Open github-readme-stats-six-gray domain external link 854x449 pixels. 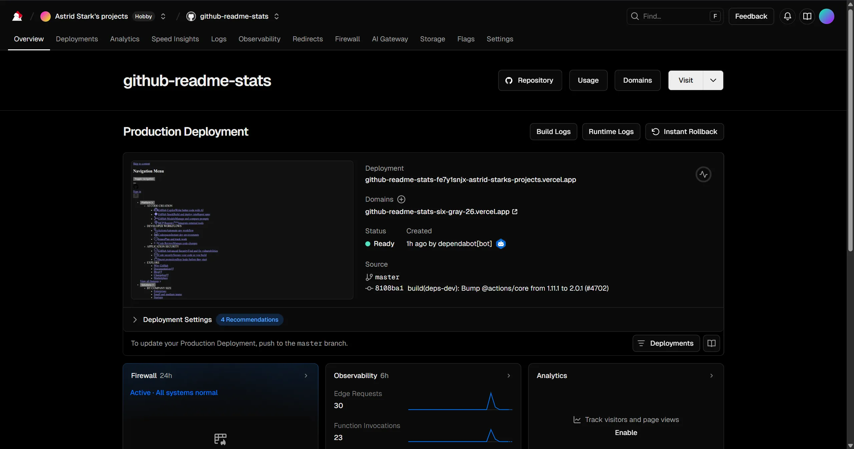[x=514, y=212]
